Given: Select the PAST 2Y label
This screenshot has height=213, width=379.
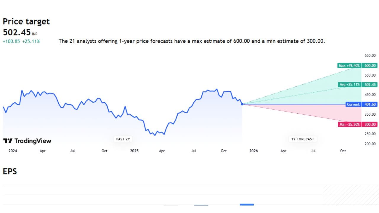Looking at the screenshot, I should click(123, 139).
